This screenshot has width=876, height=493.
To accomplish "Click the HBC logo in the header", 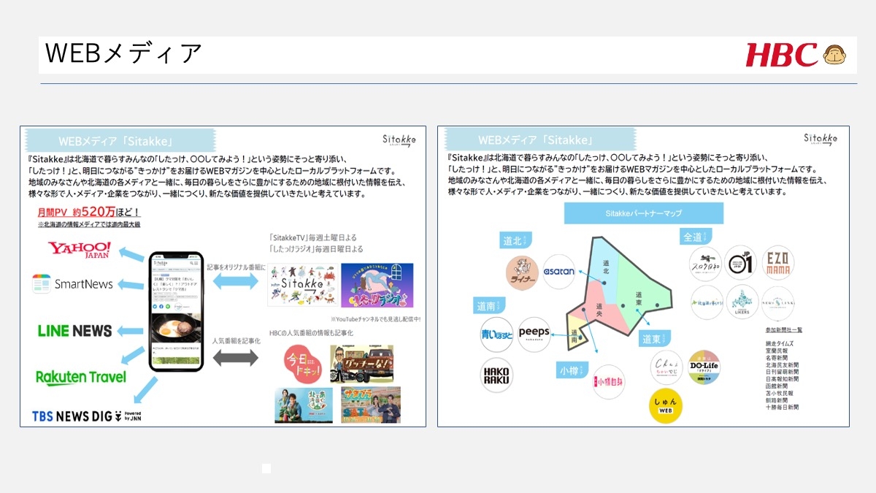I will click(781, 55).
